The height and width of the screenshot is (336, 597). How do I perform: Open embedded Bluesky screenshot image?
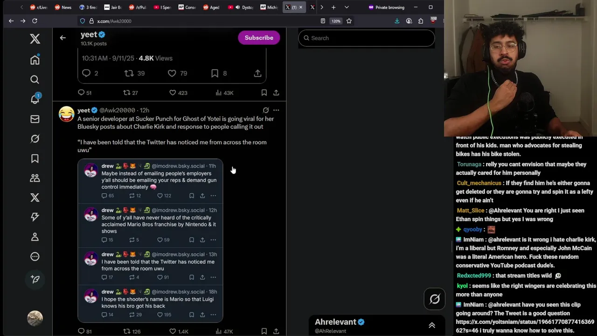coord(150,241)
